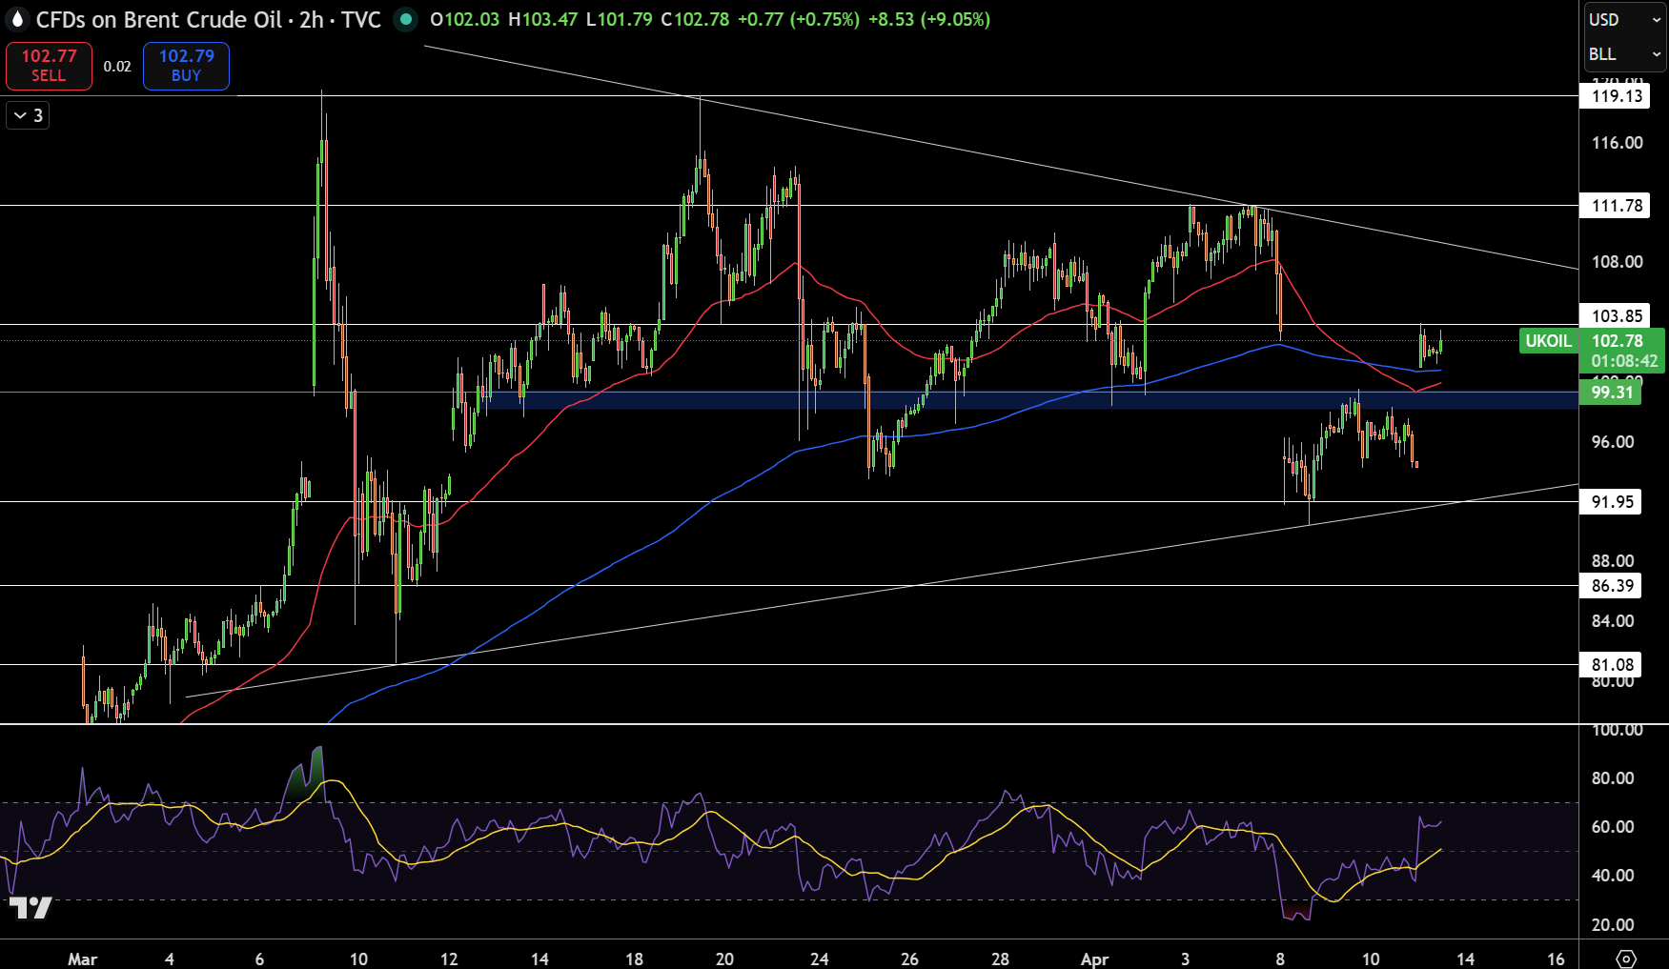This screenshot has height=969, width=1669.
Task: Select the 91.95 horizontal line price label
Action: point(1611,501)
